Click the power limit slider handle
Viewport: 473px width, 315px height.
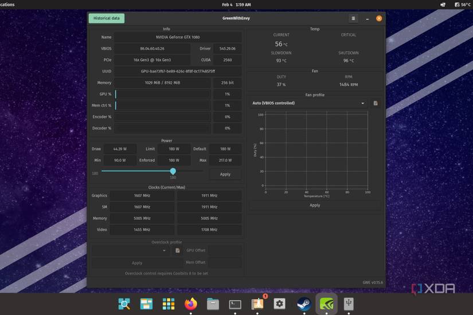[x=173, y=171]
